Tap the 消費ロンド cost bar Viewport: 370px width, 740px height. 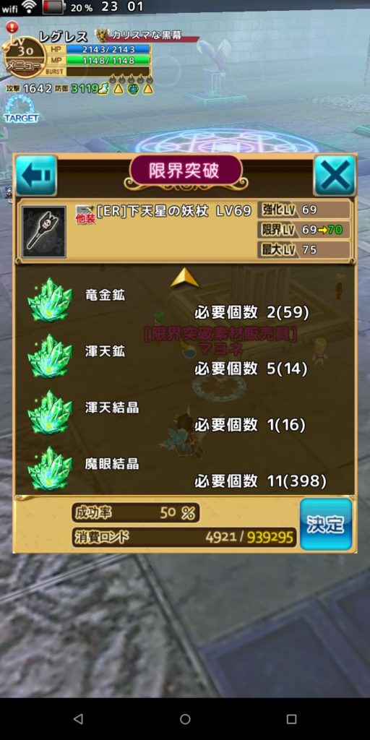pyautogui.click(x=184, y=537)
